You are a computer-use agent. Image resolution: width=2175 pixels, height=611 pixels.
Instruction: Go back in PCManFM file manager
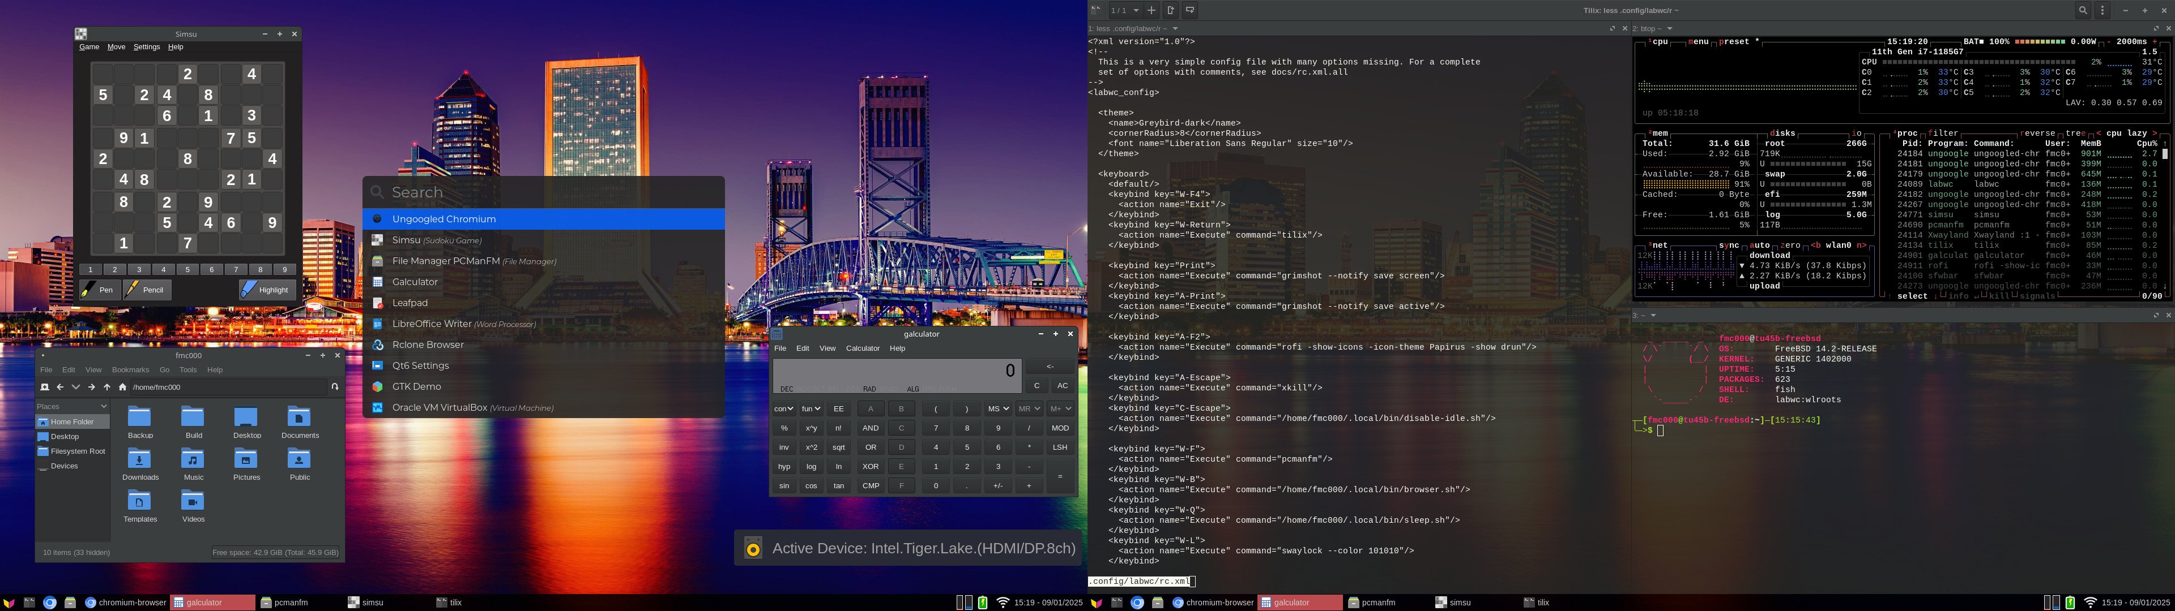click(x=60, y=388)
